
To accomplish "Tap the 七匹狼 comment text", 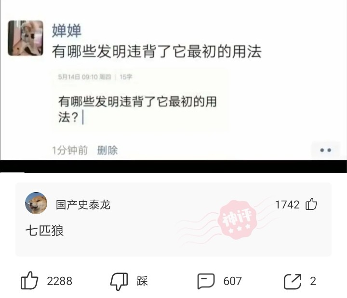I will click(x=45, y=230).
